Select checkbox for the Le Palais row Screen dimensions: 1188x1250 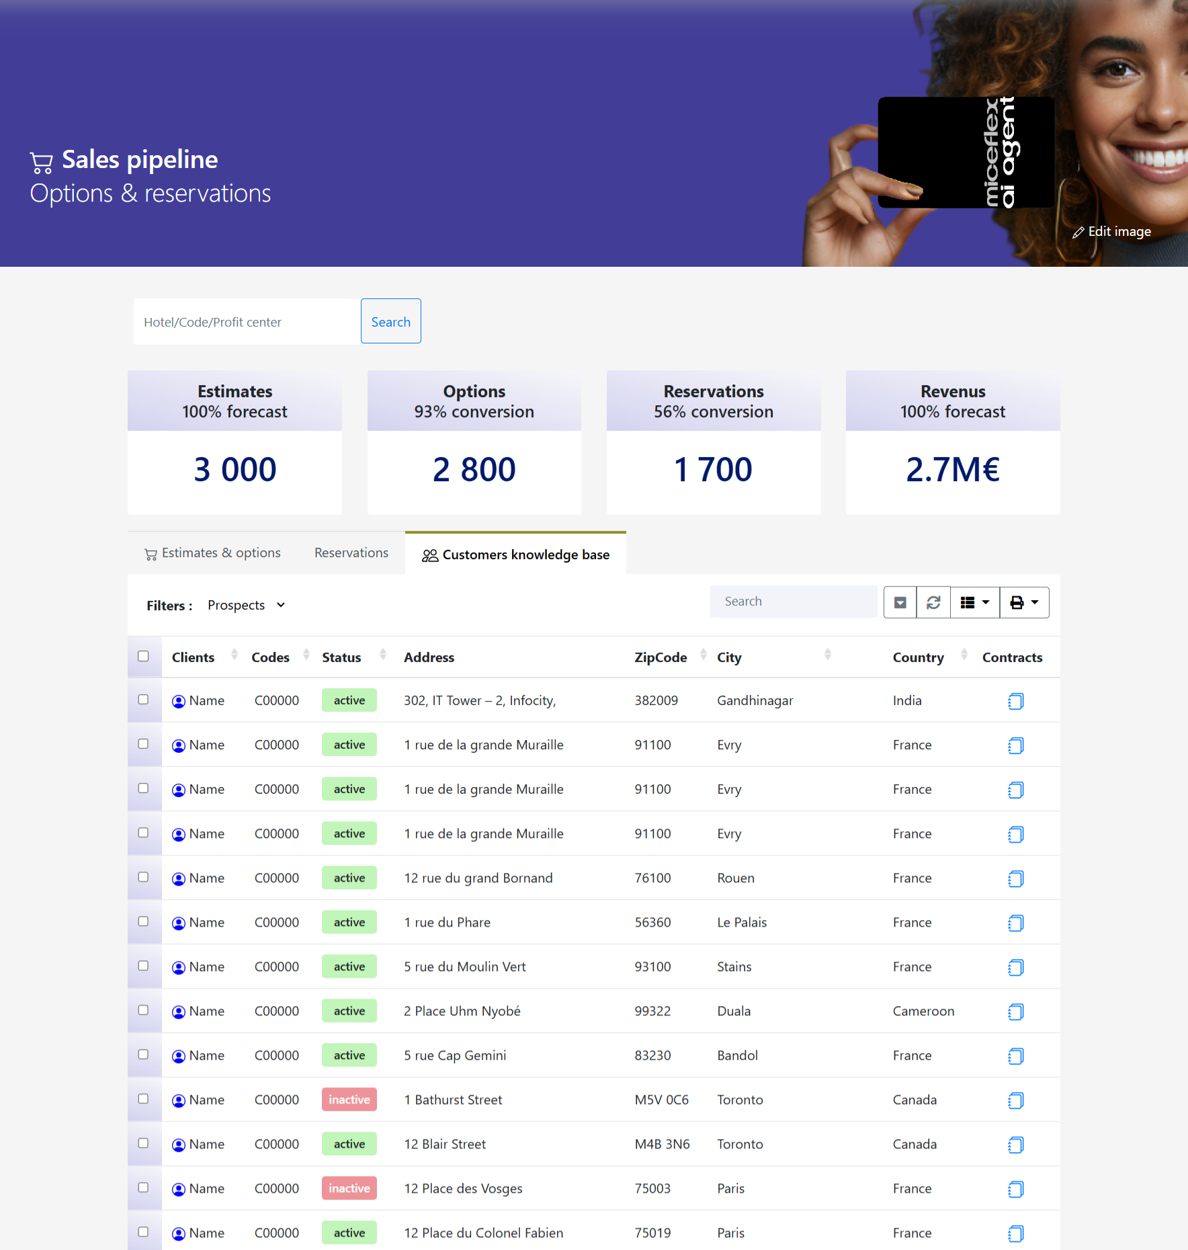[143, 921]
